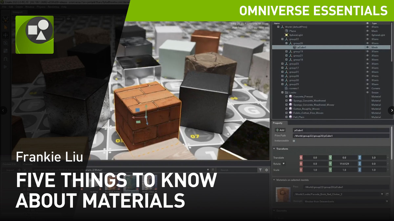The height and width of the screenshot is (221, 394).
Task: Collapse the Transform section
Action: [274, 149]
